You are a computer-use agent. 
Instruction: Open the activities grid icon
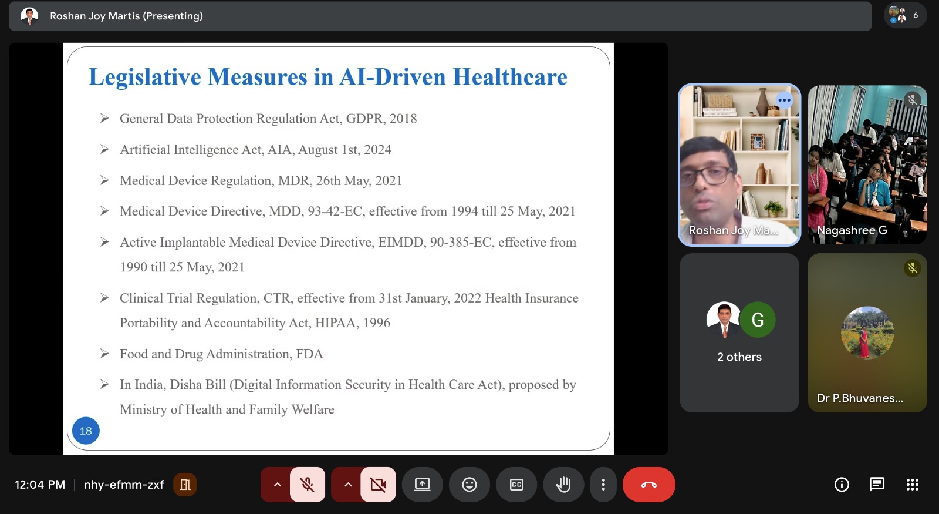pos(912,485)
